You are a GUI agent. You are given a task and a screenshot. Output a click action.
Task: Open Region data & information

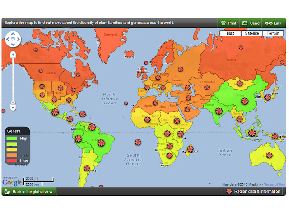tap(253, 191)
